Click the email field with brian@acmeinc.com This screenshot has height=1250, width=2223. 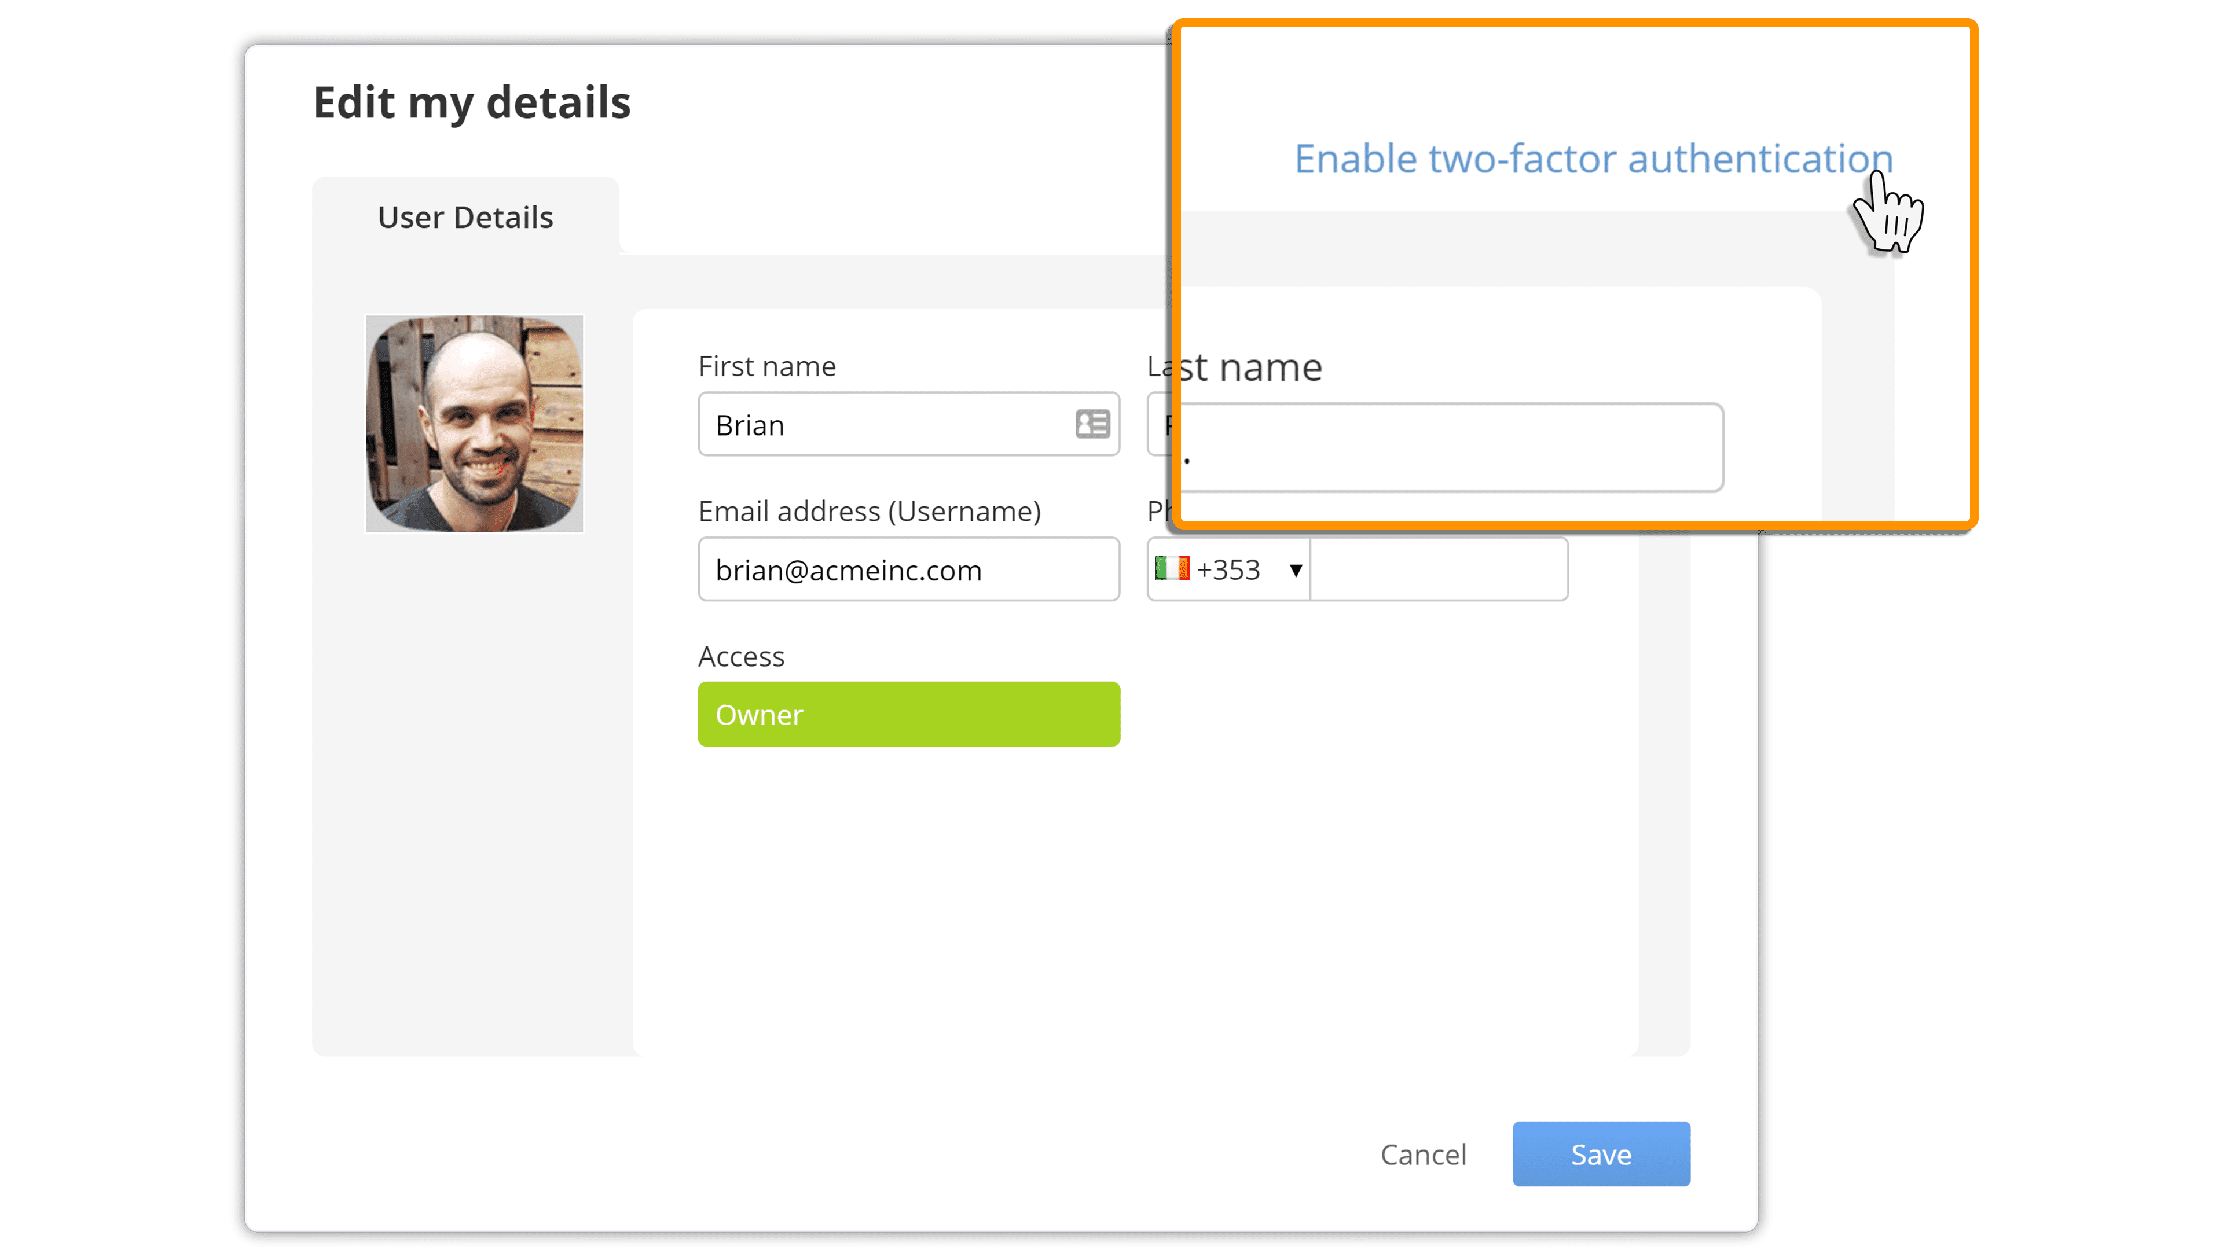click(909, 569)
